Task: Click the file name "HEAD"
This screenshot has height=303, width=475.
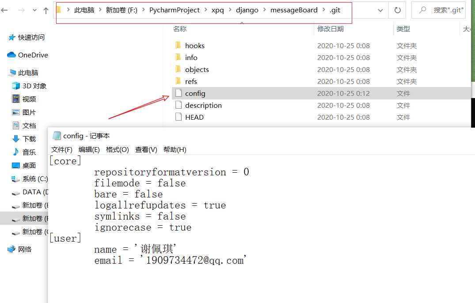Action: (194, 117)
